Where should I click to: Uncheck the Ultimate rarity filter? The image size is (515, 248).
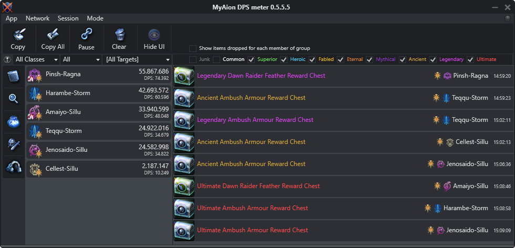470,59
